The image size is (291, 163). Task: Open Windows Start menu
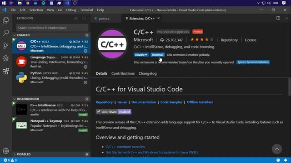coord(4,3)
